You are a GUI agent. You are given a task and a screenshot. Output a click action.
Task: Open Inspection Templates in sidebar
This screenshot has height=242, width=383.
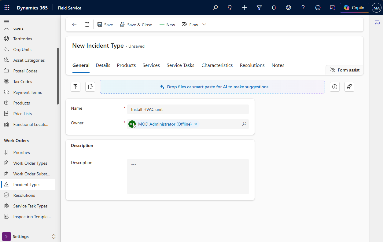point(28,217)
